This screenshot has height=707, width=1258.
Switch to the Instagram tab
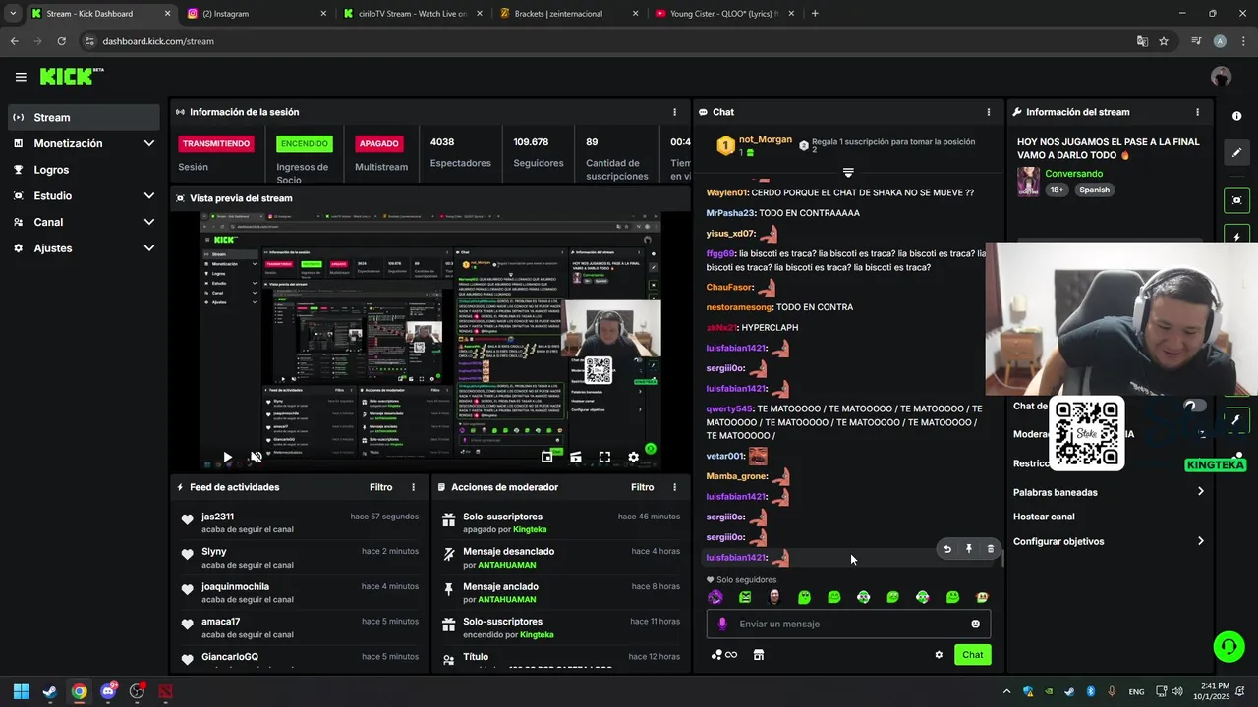257,14
